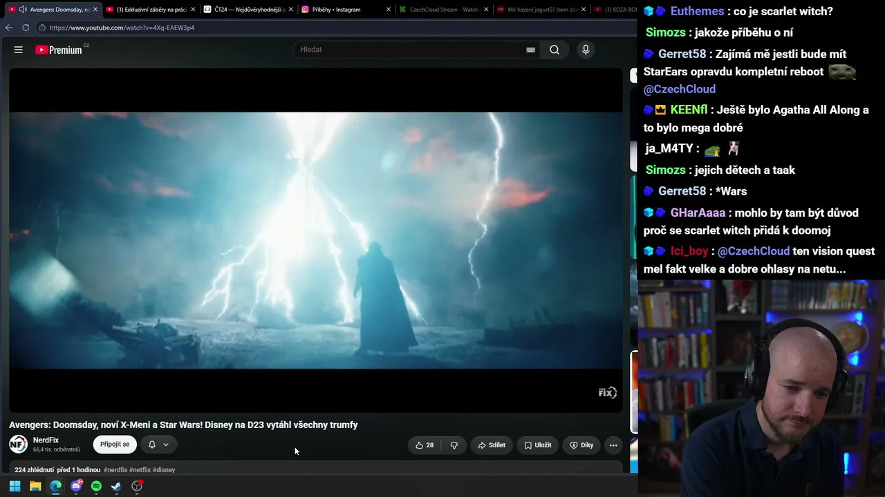Screen dimensions: 885x497
Task: Close the Mé házení jogurtů tab
Action: [584, 10]
